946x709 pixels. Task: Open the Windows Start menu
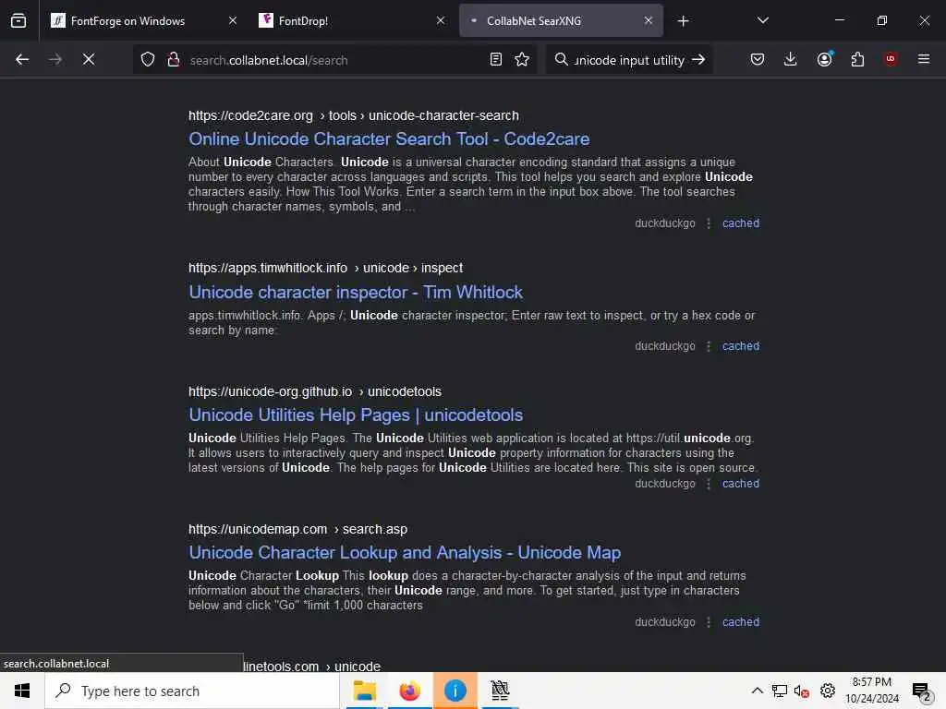(x=22, y=691)
